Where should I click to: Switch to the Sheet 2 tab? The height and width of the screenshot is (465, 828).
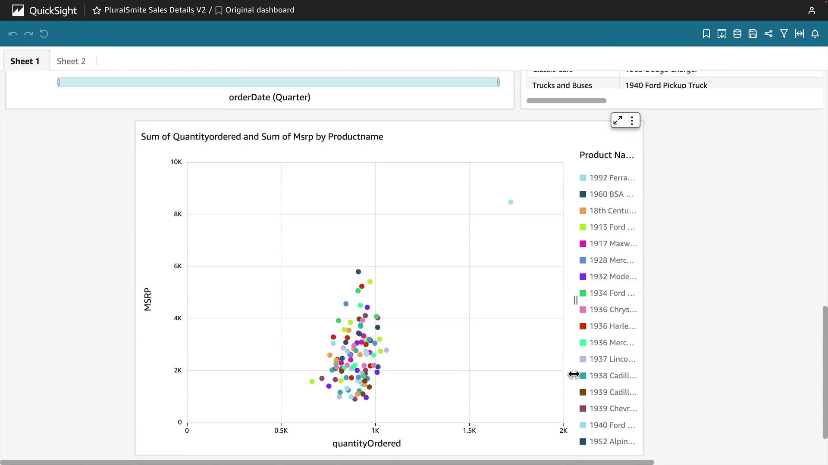pyautogui.click(x=71, y=61)
